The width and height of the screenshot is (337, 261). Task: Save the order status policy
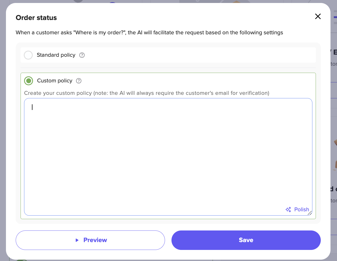246,240
